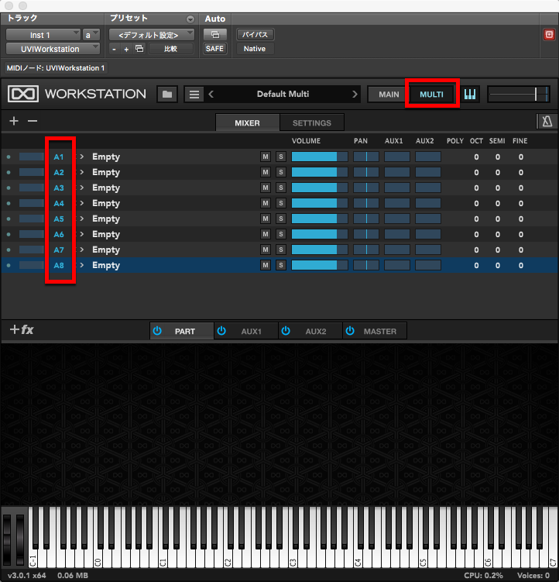Expand the A7 part arrow
Image resolution: width=559 pixels, height=582 pixels.
(x=82, y=250)
